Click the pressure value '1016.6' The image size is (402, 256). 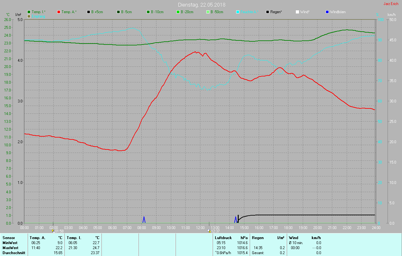tap(242, 248)
